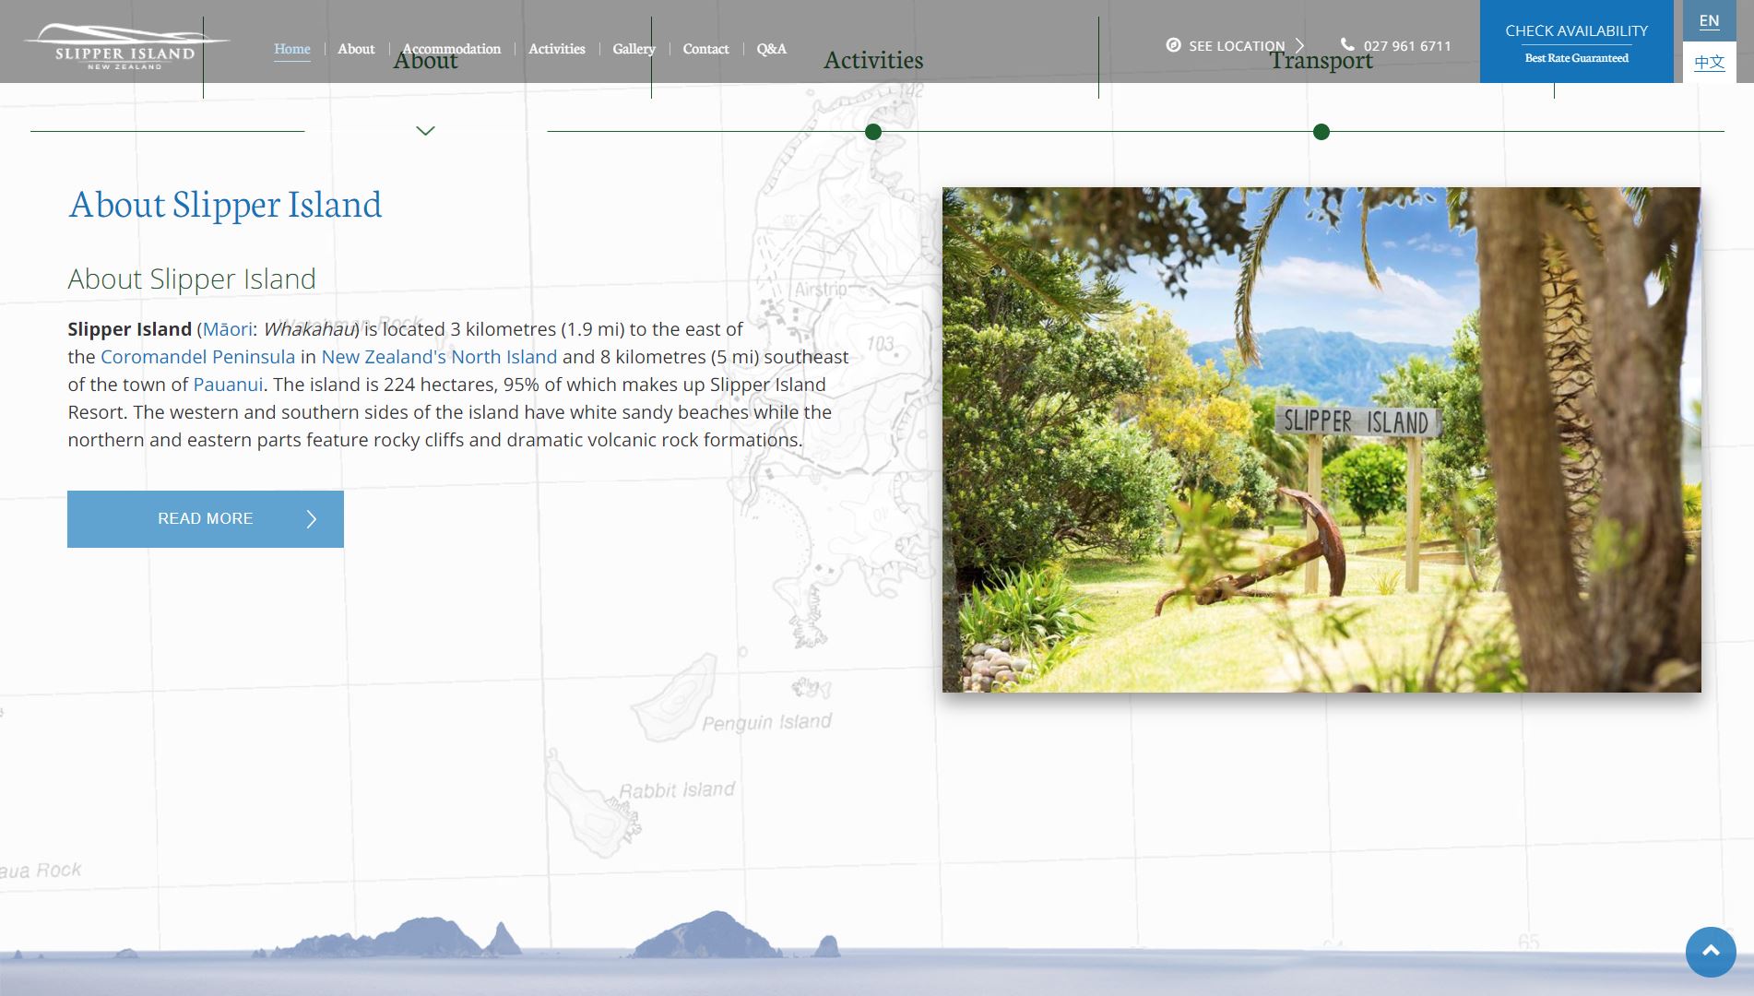Viewport: 1754px width, 996px height.
Task: Click the Slipper Island logo
Action: pos(125,47)
